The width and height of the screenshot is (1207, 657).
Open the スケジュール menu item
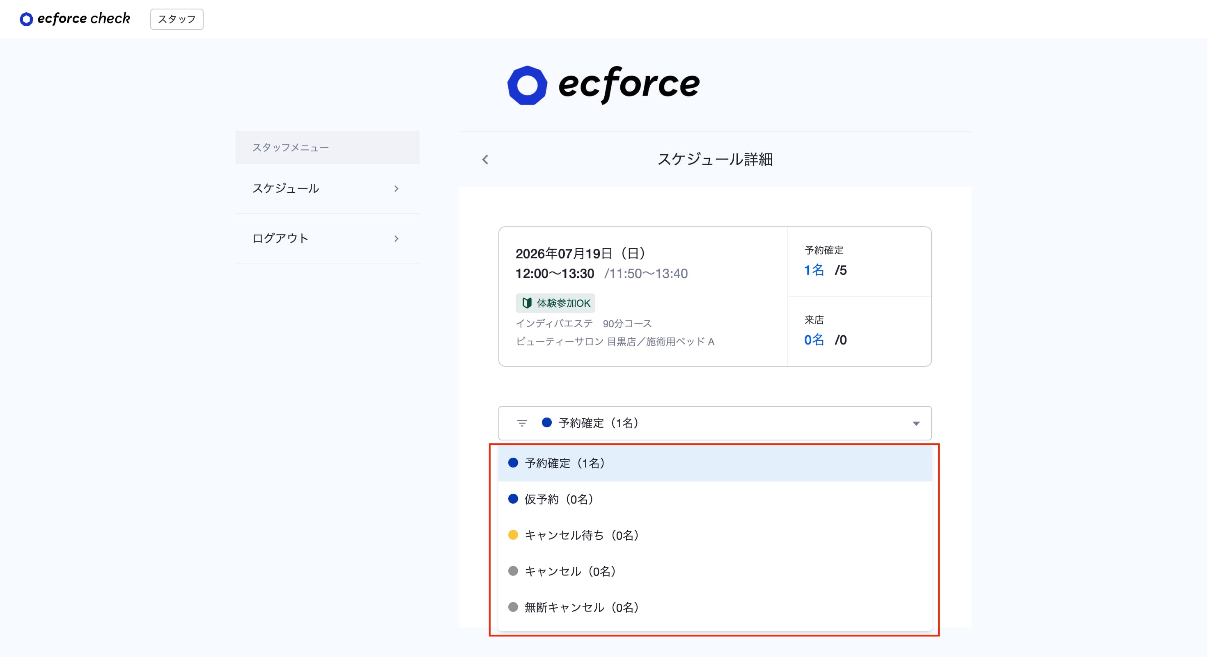327,189
